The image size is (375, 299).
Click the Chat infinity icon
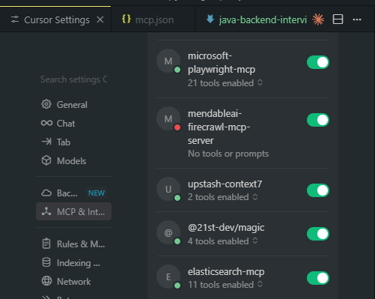coord(46,123)
